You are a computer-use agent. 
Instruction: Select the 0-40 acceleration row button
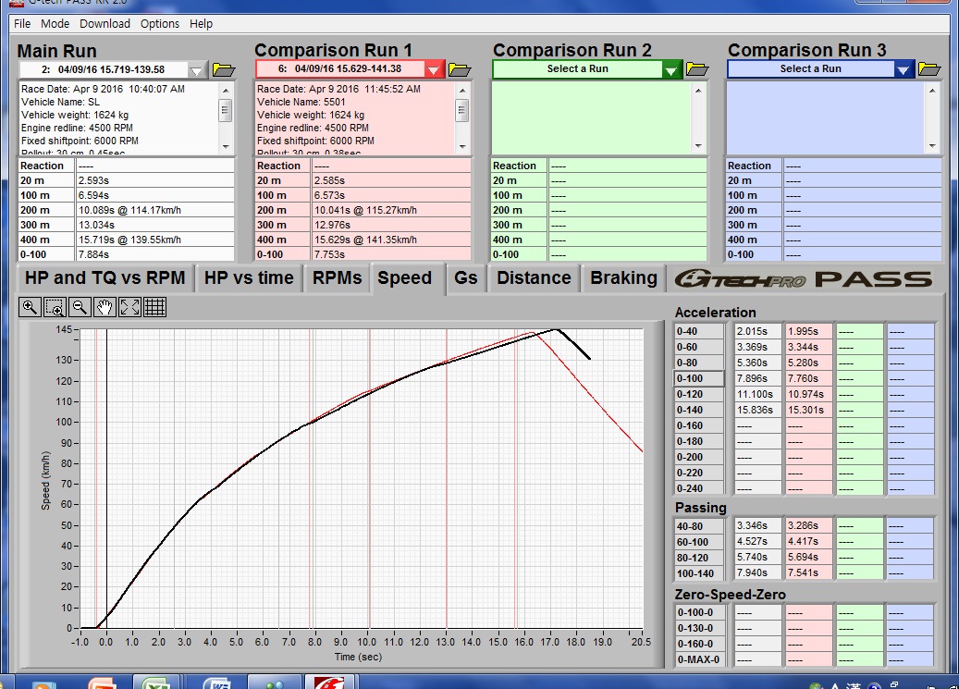coord(699,331)
